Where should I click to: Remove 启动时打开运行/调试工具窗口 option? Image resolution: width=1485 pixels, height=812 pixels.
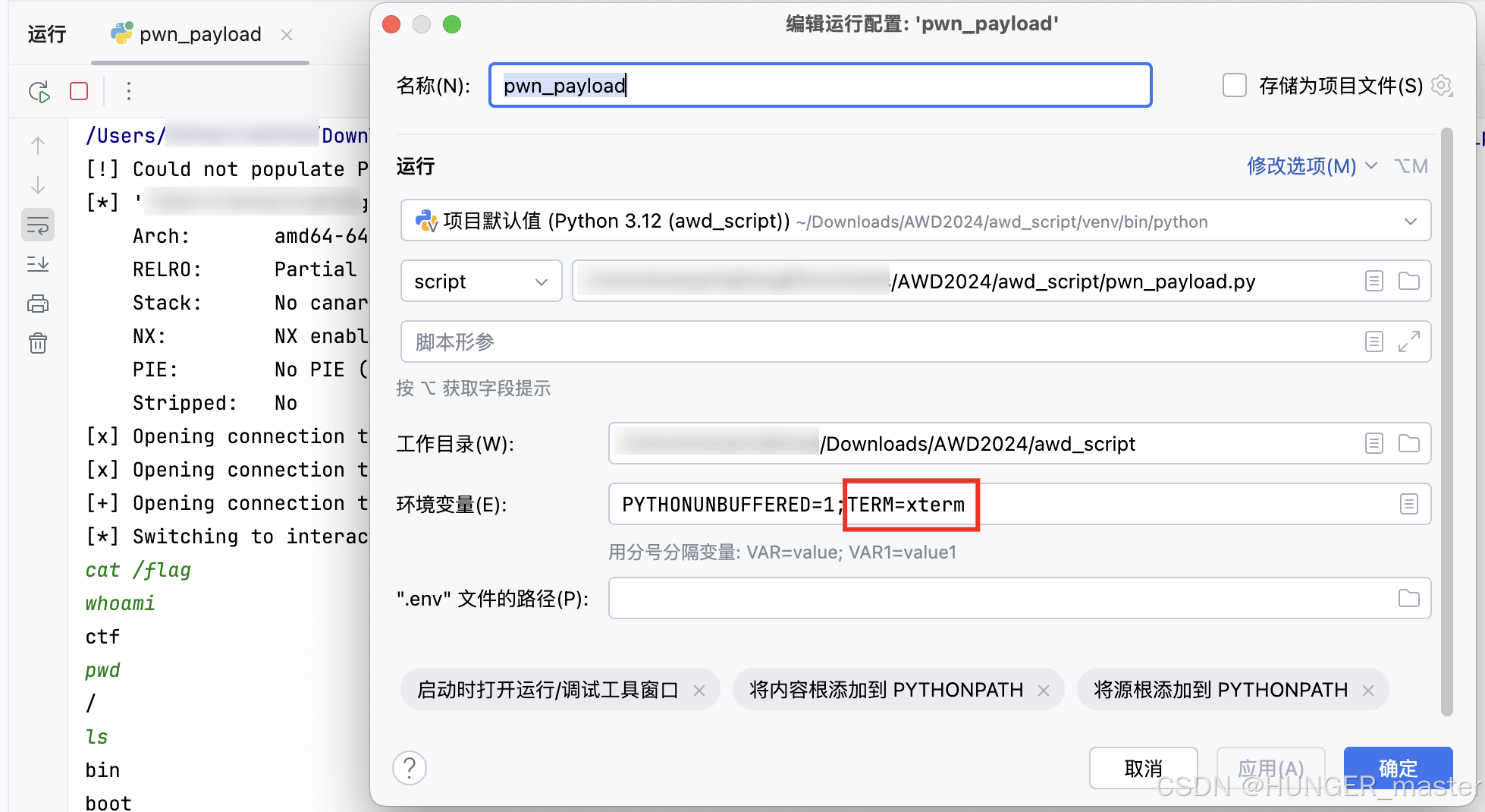(699, 689)
